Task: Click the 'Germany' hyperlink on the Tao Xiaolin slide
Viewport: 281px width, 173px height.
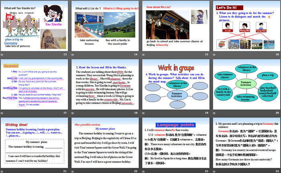Action: point(11,43)
